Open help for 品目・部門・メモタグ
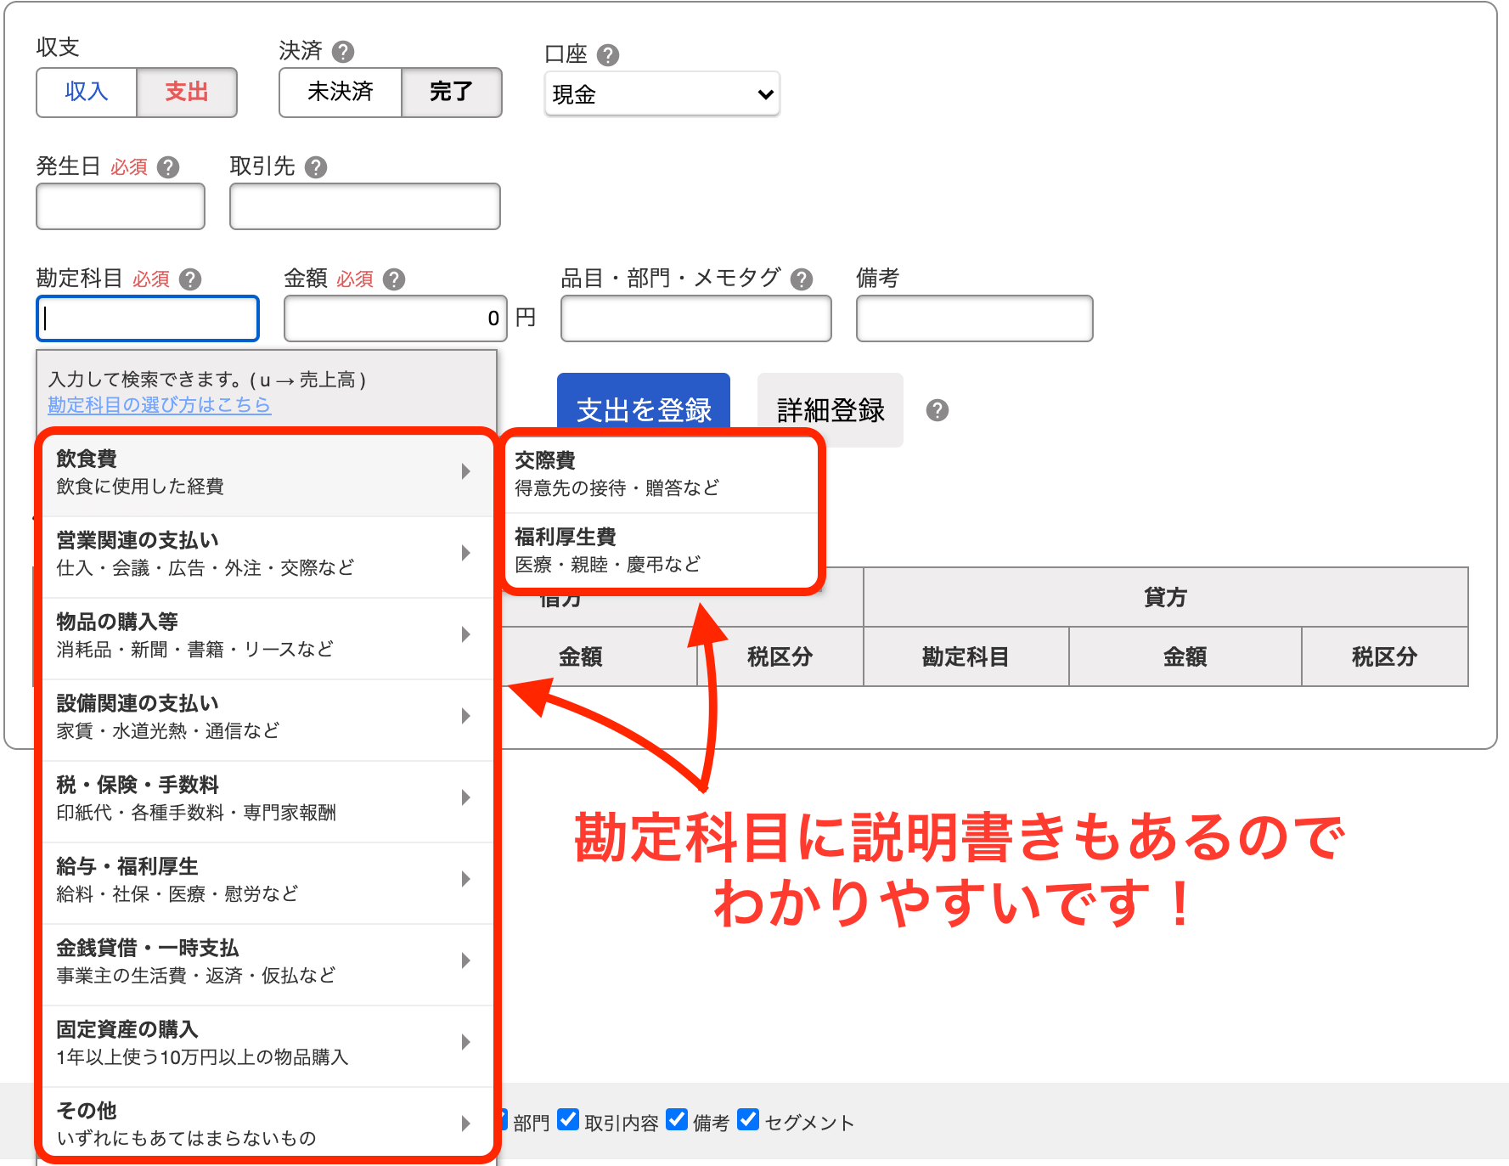This screenshot has height=1166, width=1509. coord(801,279)
